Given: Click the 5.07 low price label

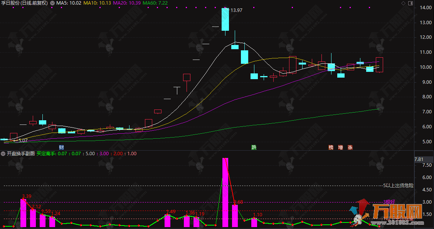Looking at the screenshot, I should pyautogui.click(x=23, y=141).
